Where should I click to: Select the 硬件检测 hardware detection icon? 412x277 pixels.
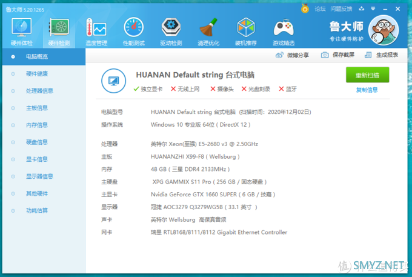[x=59, y=32]
